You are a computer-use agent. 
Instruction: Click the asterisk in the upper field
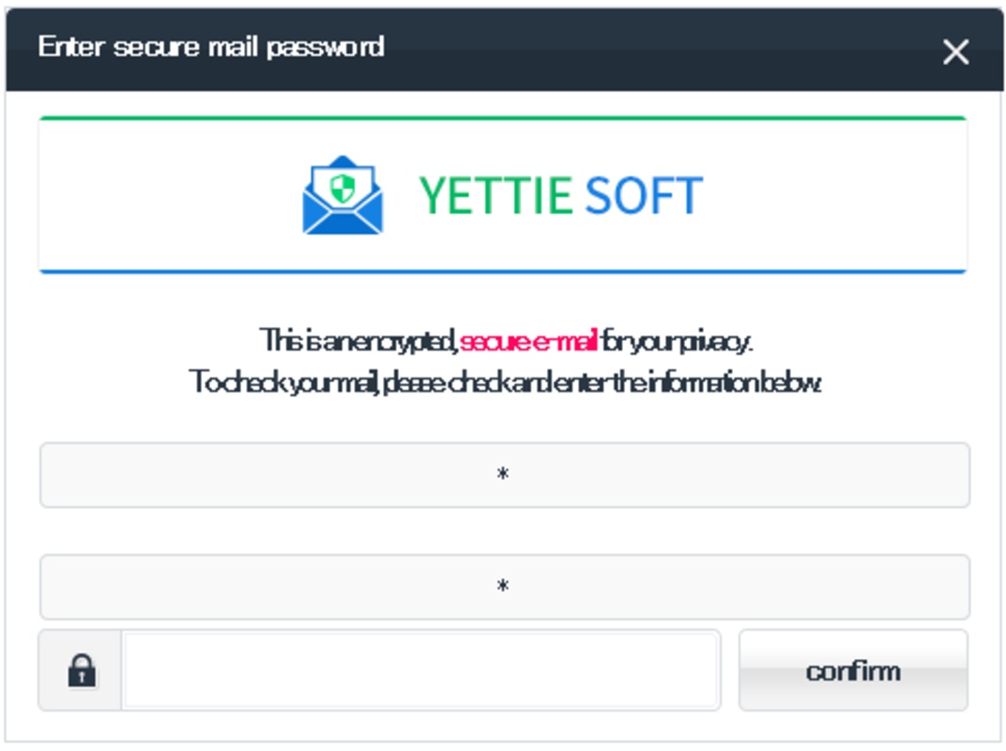click(503, 475)
